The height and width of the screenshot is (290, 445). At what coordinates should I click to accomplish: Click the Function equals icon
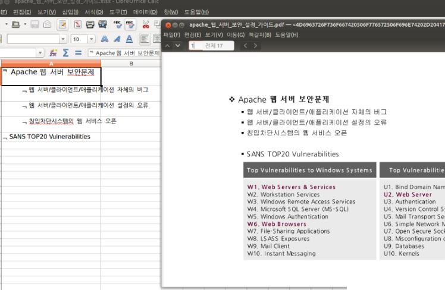click(79, 53)
